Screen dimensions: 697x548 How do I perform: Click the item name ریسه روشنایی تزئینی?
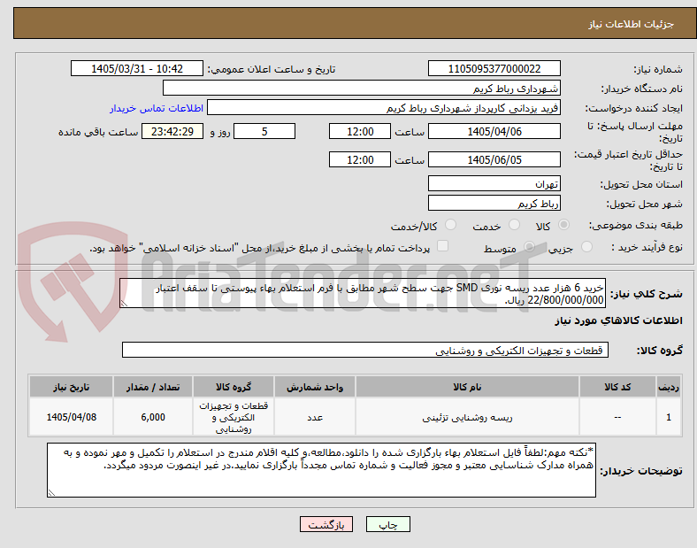(x=467, y=418)
